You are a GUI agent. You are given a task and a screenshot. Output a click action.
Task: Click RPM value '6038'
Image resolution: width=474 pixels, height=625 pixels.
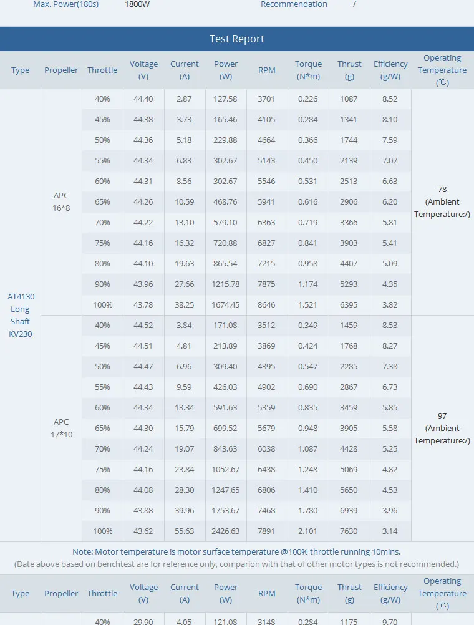click(266, 449)
